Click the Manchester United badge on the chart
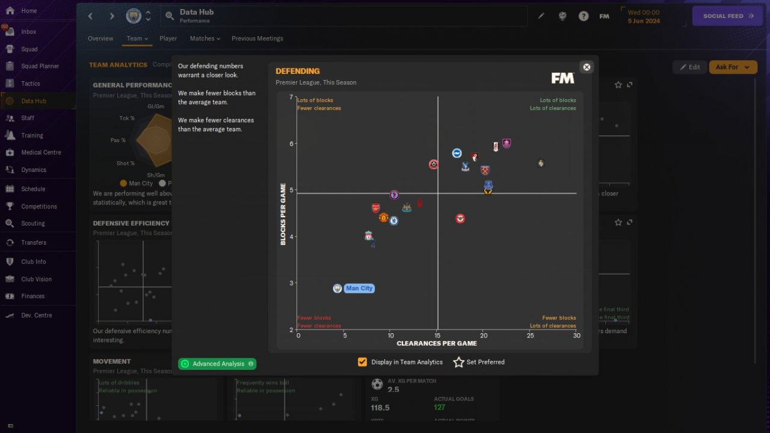The height and width of the screenshot is (433, 770). tap(384, 217)
